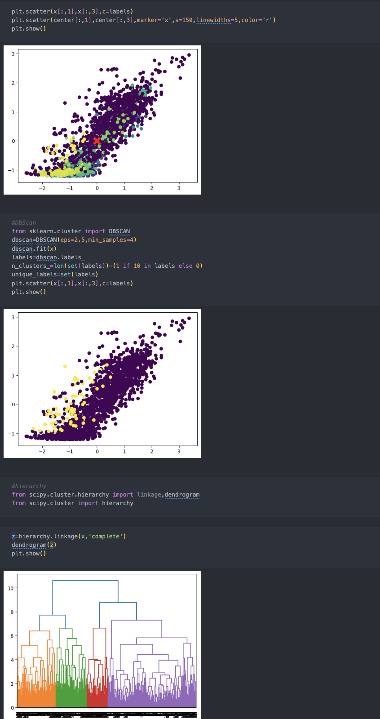Click the red X centroid marker in first scatter plot
380x719 pixels.
[x=97, y=141]
